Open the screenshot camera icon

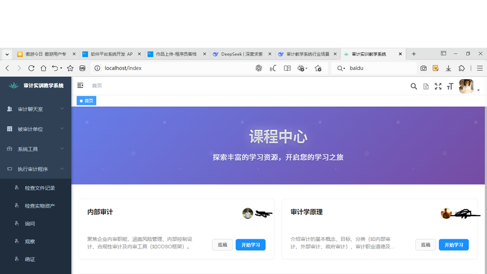click(x=423, y=68)
